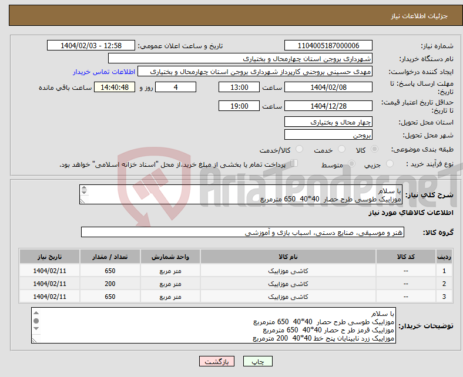Click the scroll thumb in توضیحات خریدار
The width and height of the screenshot is (463, 377).
point(36,321)
